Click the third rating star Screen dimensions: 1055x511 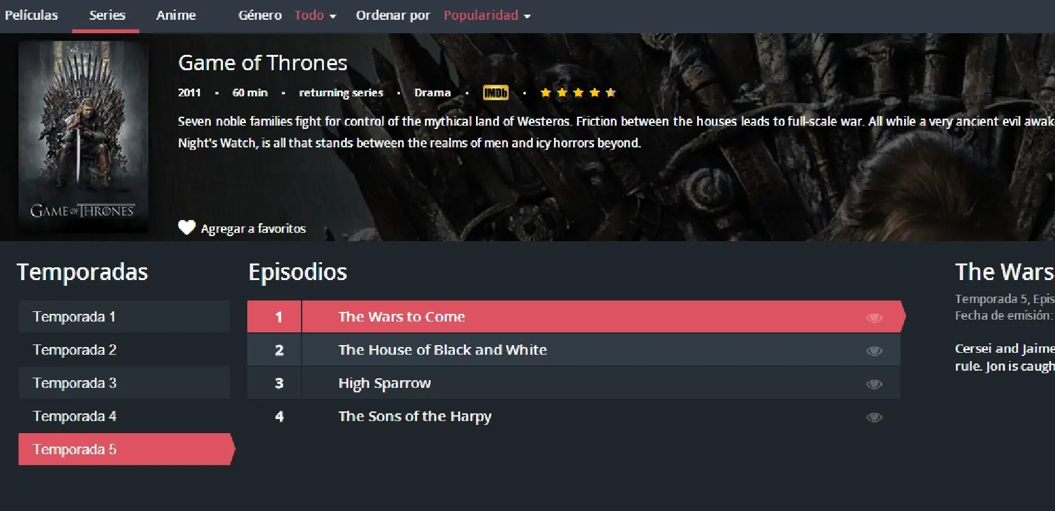coord(578,93)
